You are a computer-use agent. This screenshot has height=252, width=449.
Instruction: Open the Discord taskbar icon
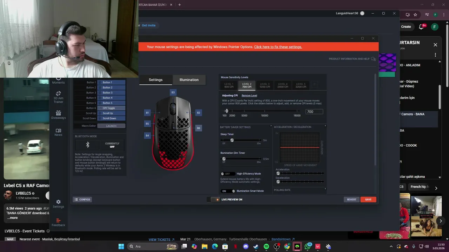[x=246, y=246]
